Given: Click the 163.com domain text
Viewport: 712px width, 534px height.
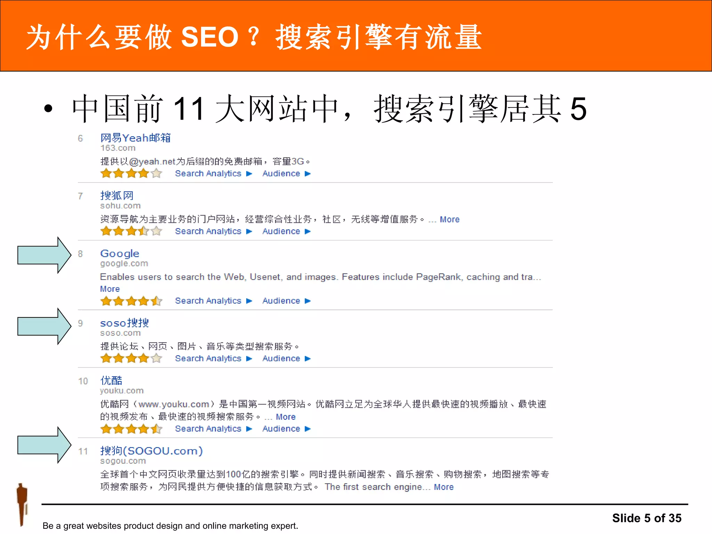Looking at the screenshot, I should [118, 148].
